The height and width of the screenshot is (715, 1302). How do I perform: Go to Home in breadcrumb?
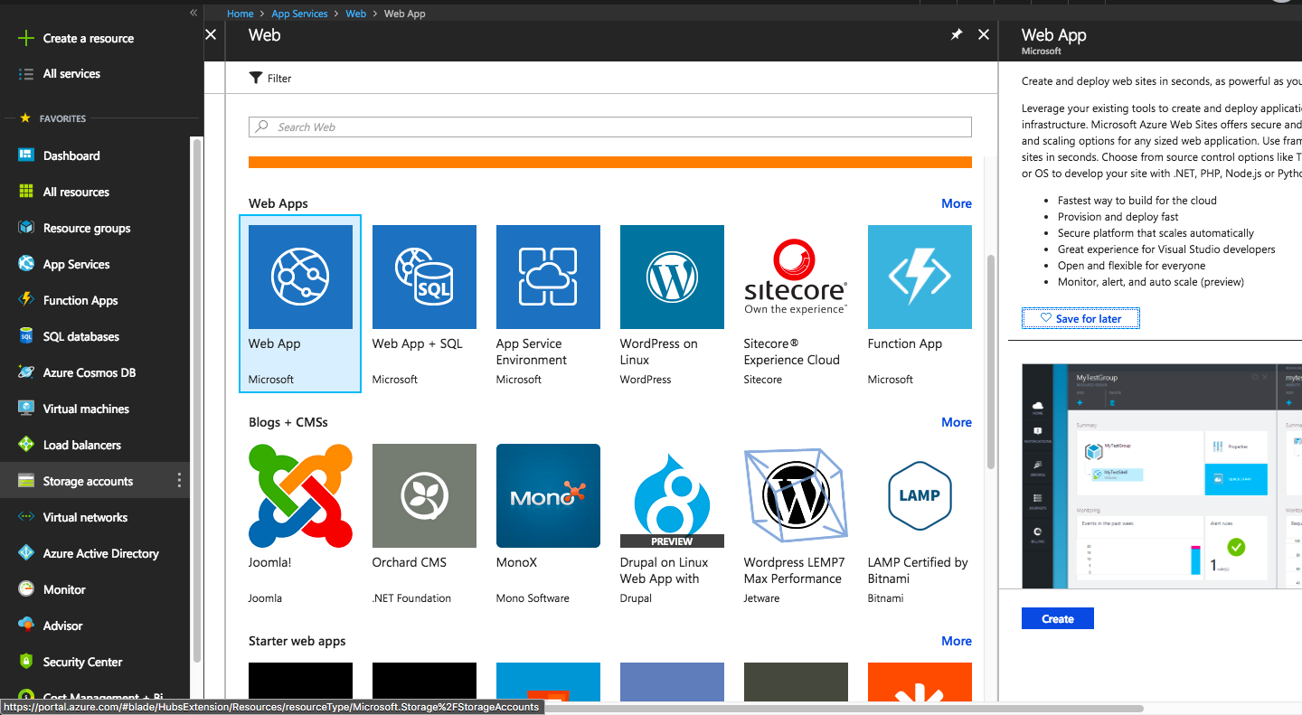coord(241,14)
